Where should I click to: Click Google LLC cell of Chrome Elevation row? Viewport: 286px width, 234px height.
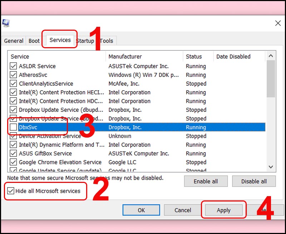click(122, 162)
